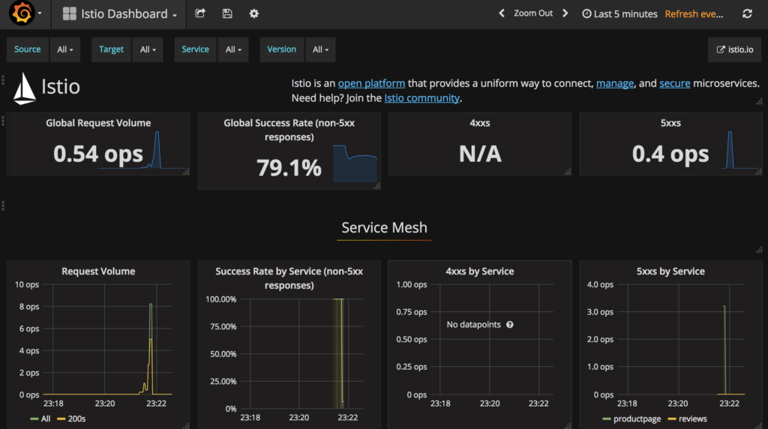Open the Last 5 minutes time picker
Screen dimensions: 768x429
click(x=620, y=13)
